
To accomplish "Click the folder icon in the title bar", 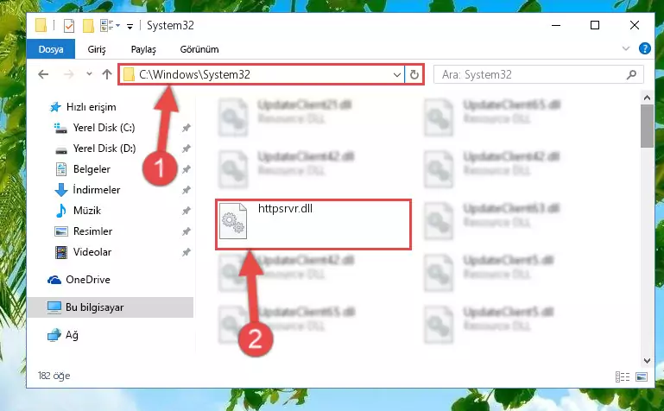I will click(x=41, y=26).
